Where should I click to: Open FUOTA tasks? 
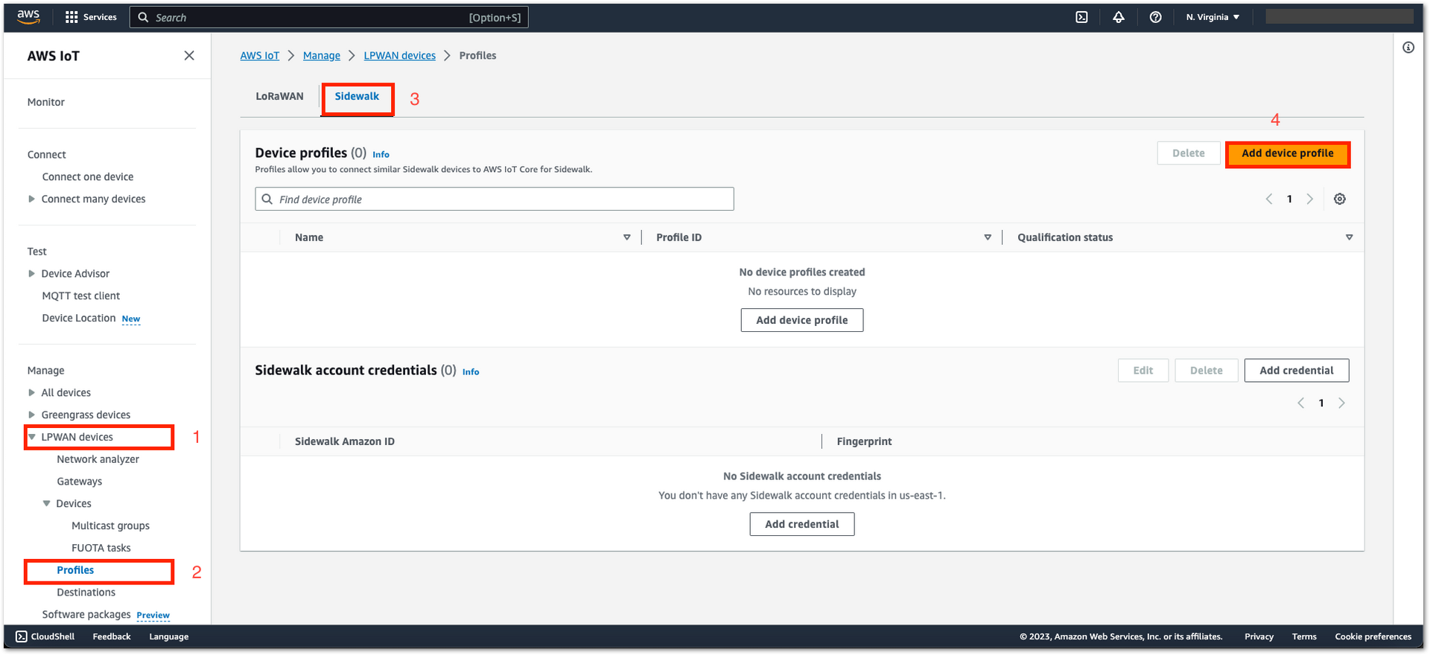[x=101, y=548]
